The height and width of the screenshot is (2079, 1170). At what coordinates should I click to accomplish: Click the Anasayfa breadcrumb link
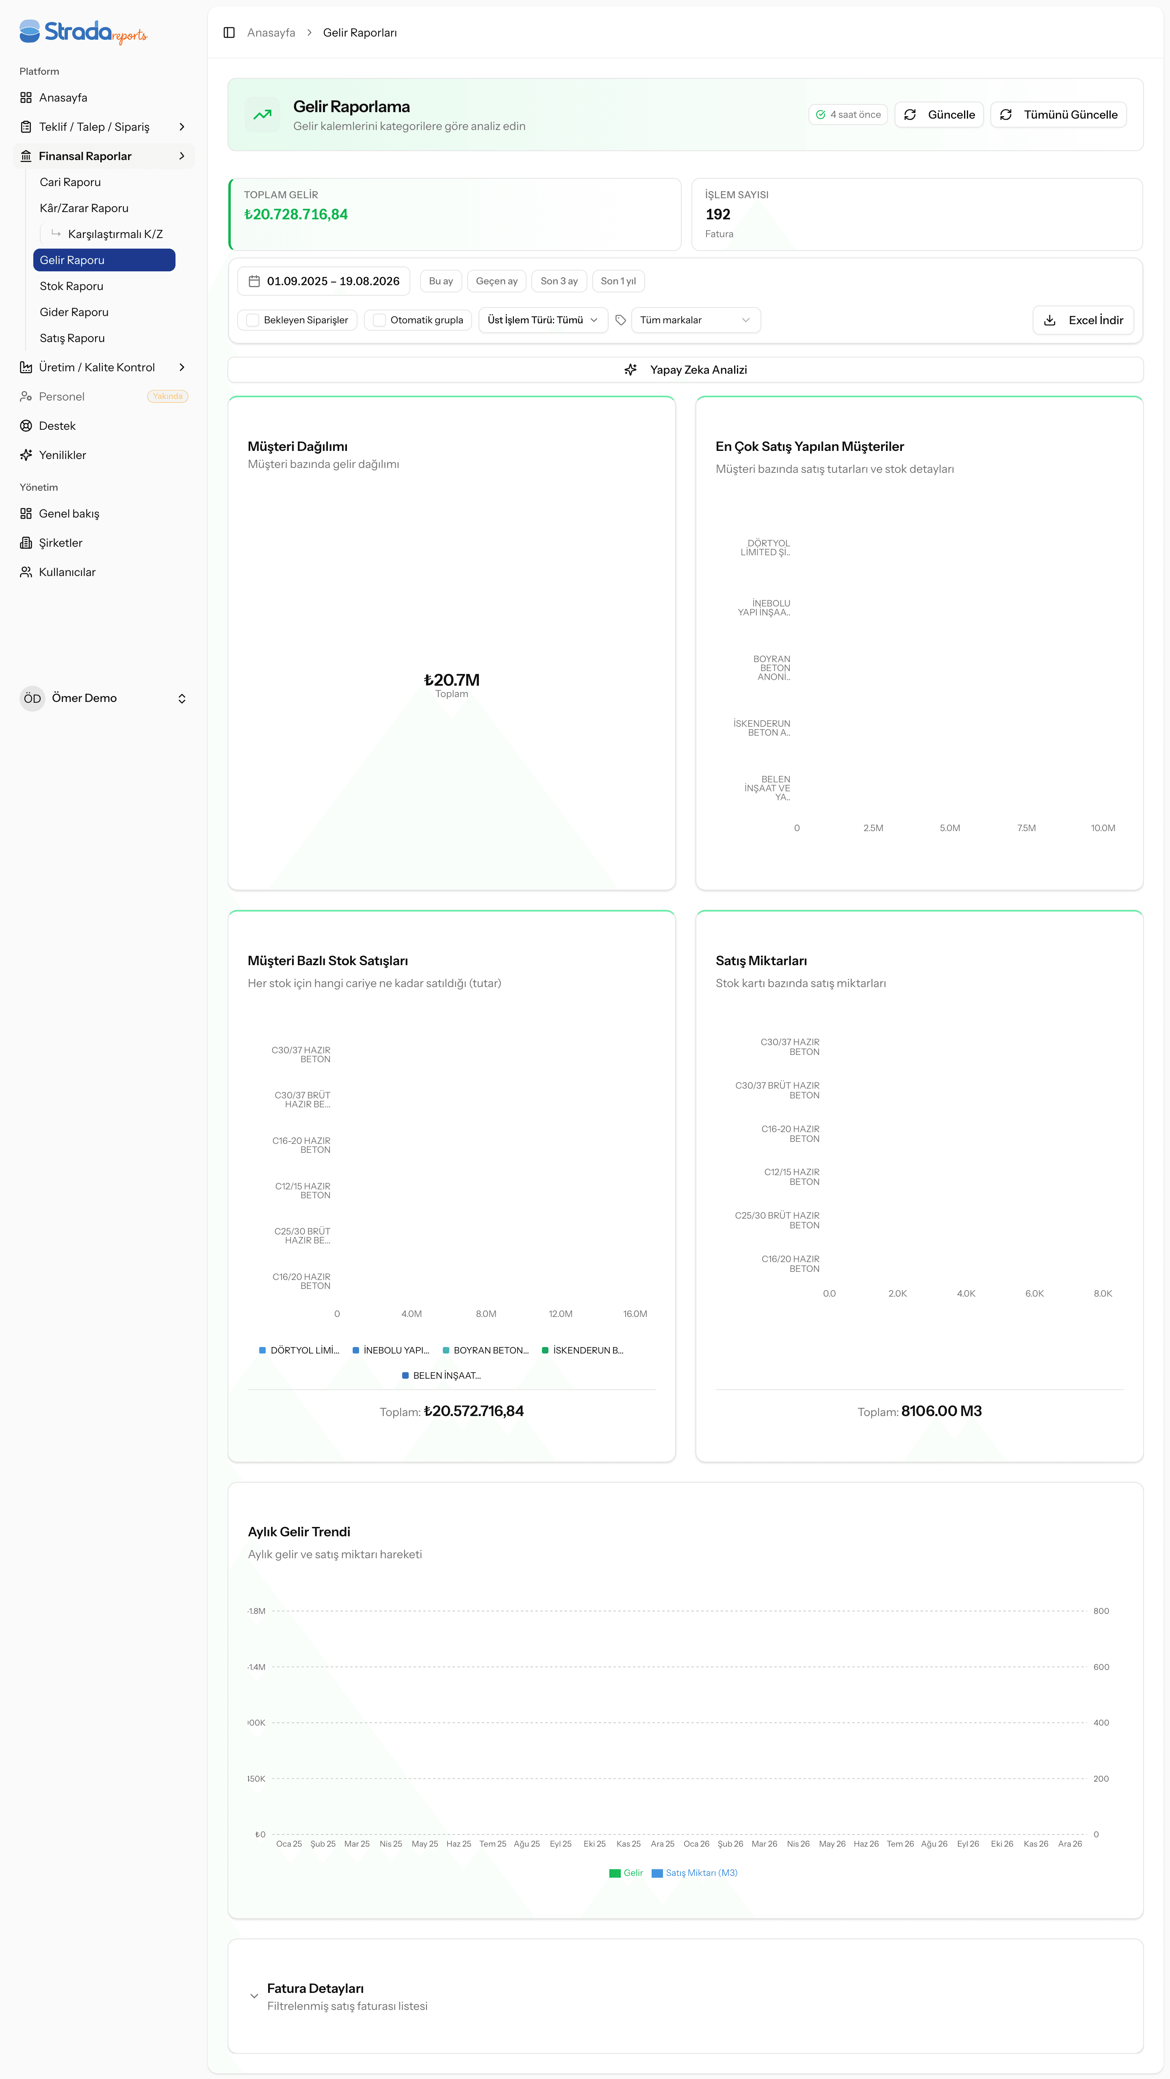coord(271,33)
